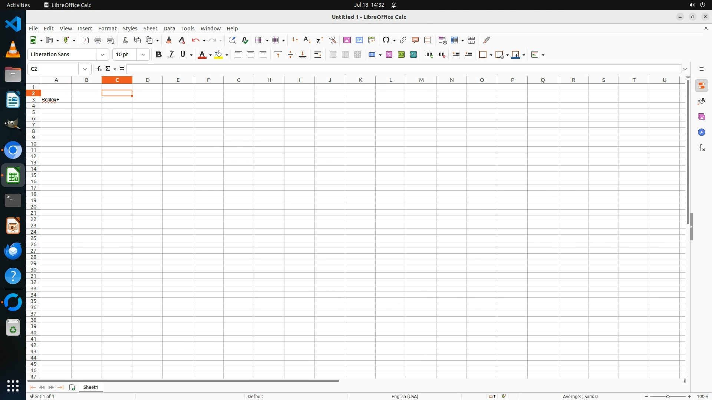
Task: Open the font size dropdown
Action: tap(143, 54)
